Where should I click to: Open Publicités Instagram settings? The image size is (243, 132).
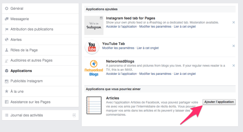[40, 81]
